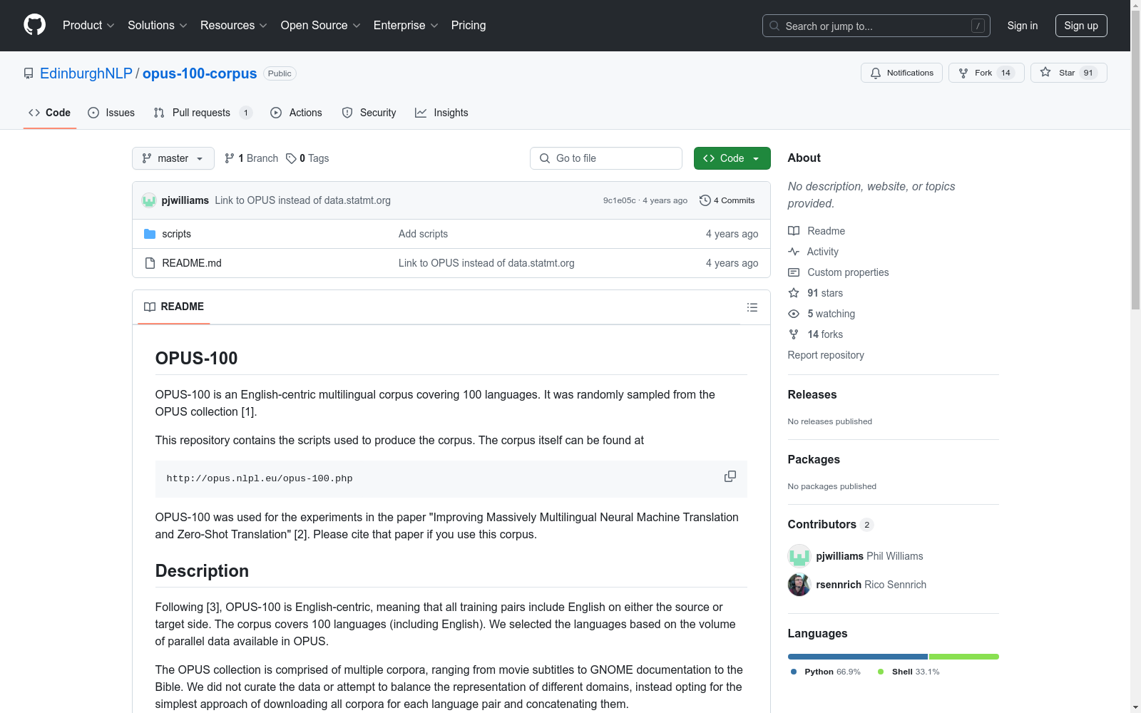Click the book icon next to Readme
The height and width of the screenshot is (713, 1141).
pos(794,231)
